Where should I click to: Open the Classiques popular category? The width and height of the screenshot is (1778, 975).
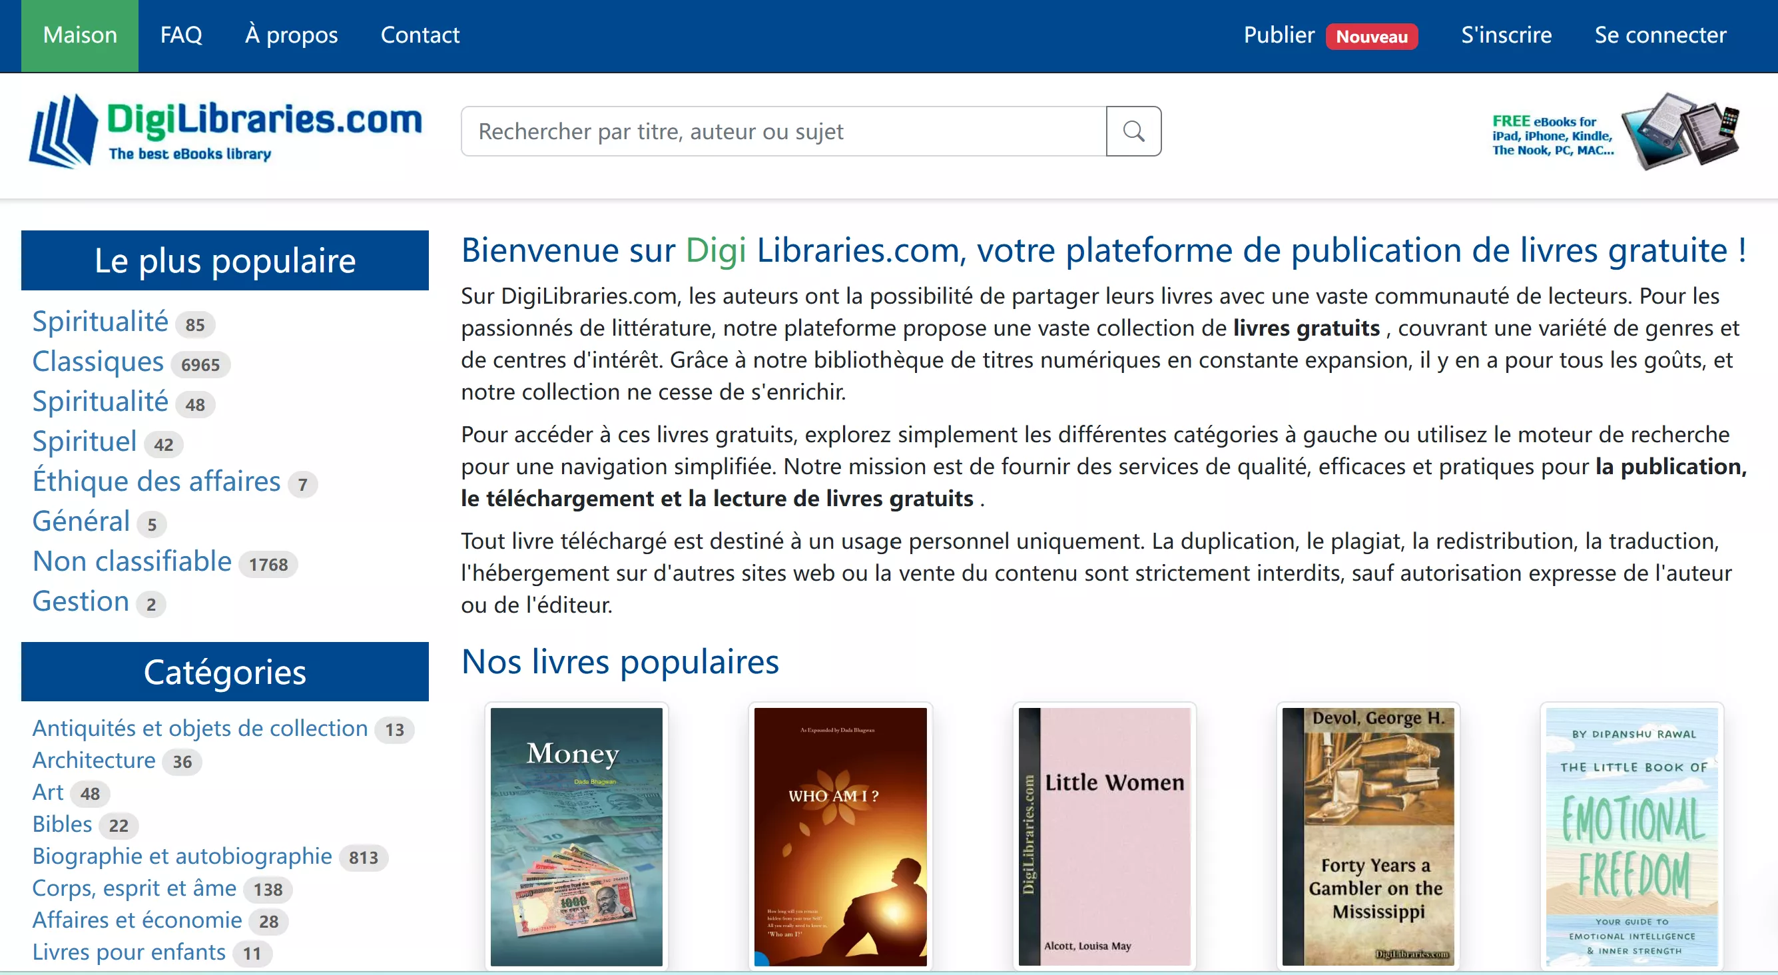tap(98, 361)
